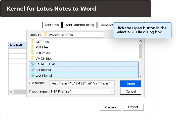Expand the Files of type dropdown

[x=112, y=92]
